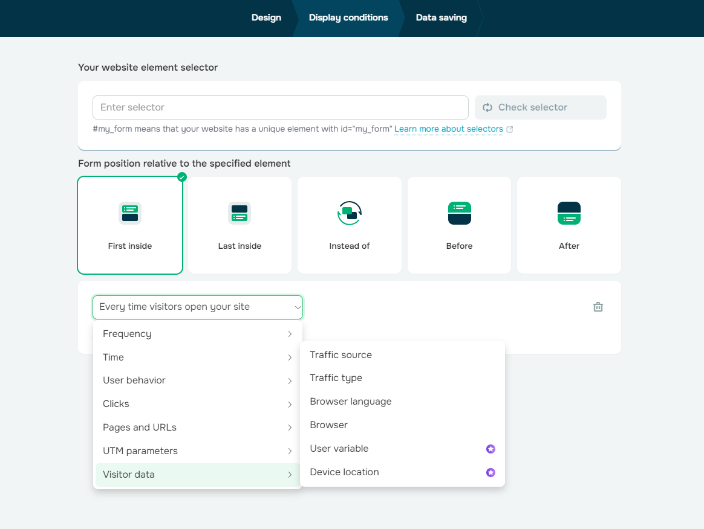Switch to Display conditions tab
The width and height of the screenshot is (704, 529).
tap(348, 18)
